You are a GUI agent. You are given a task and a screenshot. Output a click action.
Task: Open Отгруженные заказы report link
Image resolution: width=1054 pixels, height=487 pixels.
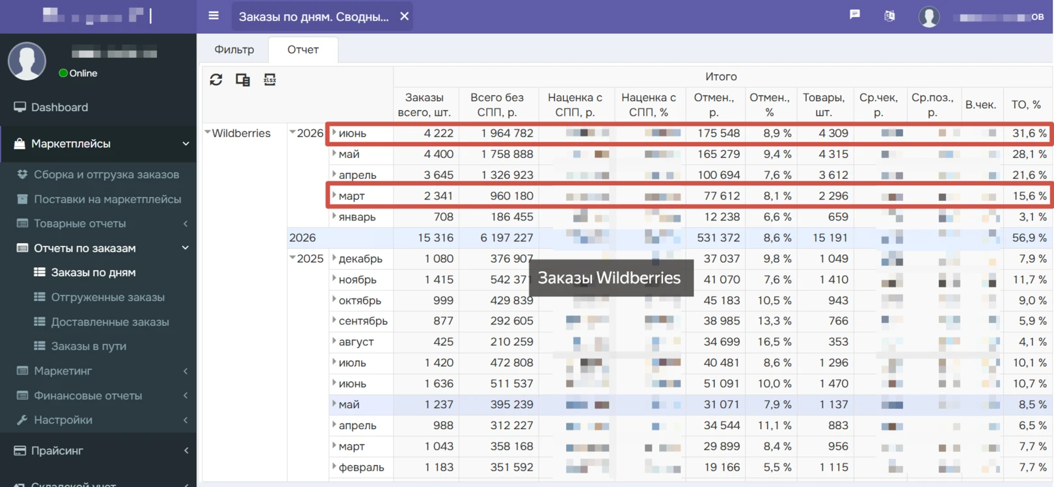click(x=108, y=297)
